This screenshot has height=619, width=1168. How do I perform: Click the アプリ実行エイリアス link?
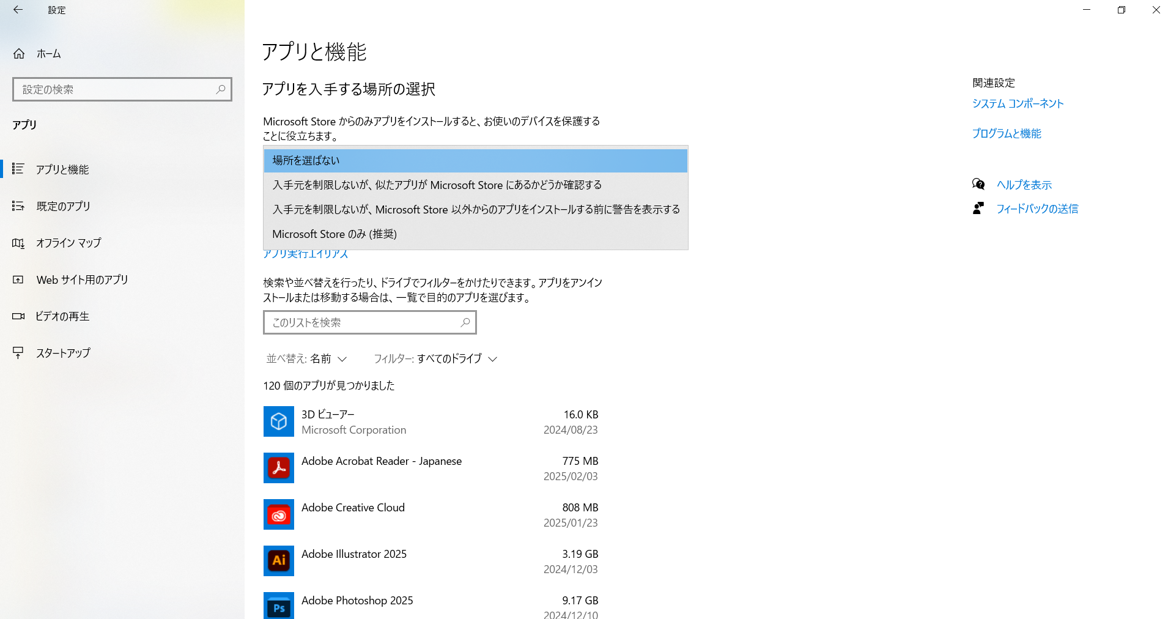pos(306,254)
